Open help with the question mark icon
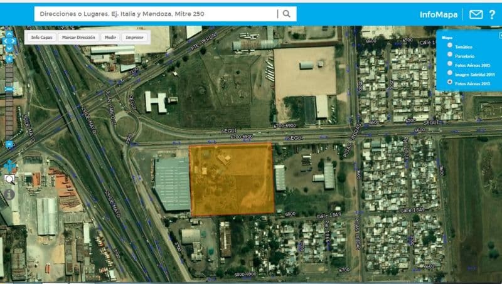This screenshot has height=284, width=502. 492,14
